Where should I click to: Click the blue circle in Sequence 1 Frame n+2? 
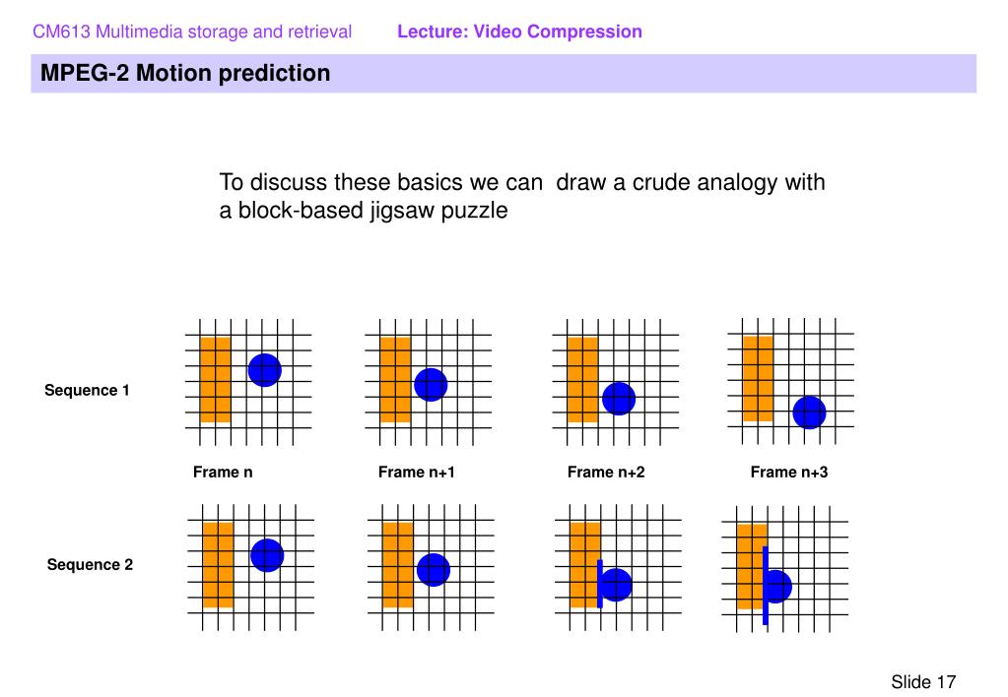click(619, 399)
